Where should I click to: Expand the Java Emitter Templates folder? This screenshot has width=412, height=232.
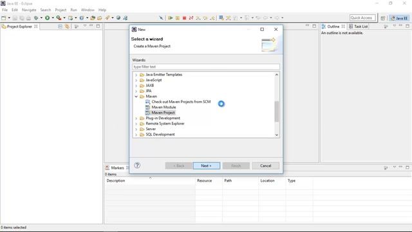136,75
